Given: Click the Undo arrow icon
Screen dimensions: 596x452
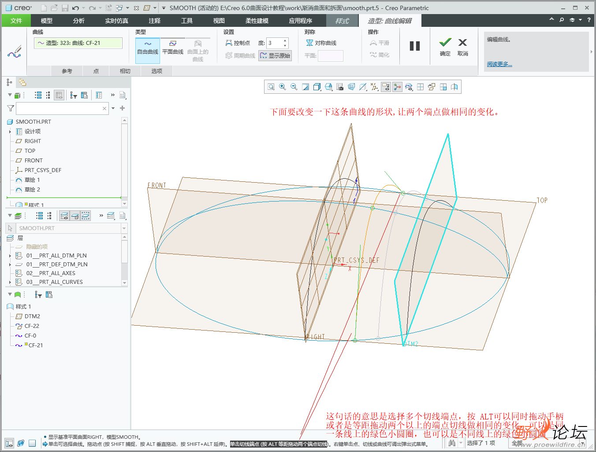Looking at the screenshot, I should [x=75, y=8].
